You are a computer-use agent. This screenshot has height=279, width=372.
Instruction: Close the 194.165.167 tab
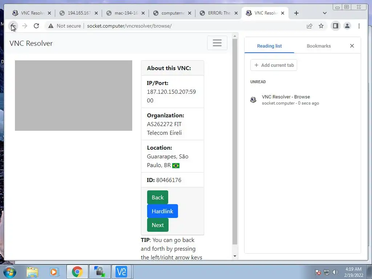coord(96,13)
